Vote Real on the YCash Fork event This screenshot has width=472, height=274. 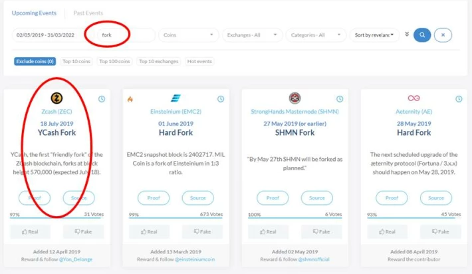click(x=30, y=231)
